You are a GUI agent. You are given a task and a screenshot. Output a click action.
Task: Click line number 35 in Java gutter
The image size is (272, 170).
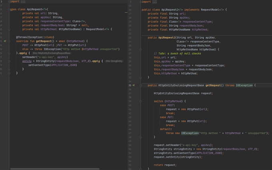(x=130, y=85)
